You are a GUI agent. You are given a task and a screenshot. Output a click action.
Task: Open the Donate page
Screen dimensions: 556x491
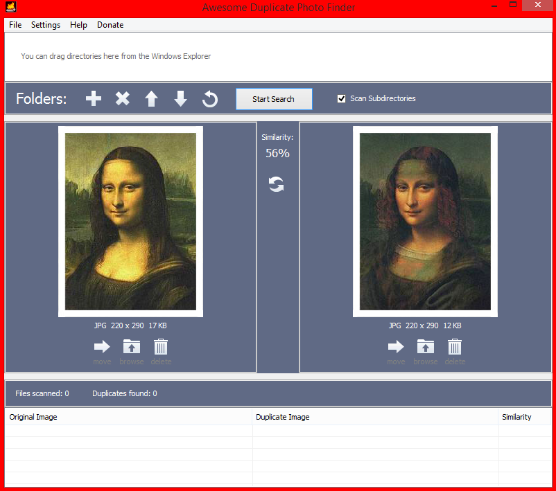(110, 25)
